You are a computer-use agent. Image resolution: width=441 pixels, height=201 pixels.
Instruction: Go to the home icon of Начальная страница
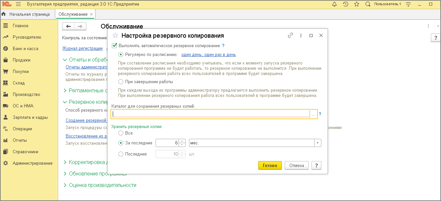[4, 14]
